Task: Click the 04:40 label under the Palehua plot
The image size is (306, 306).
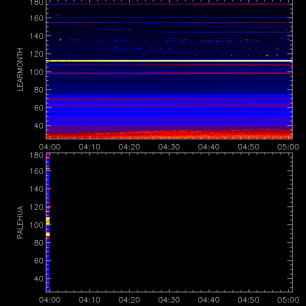Action: pyautogui.click(x=209, y=300)
